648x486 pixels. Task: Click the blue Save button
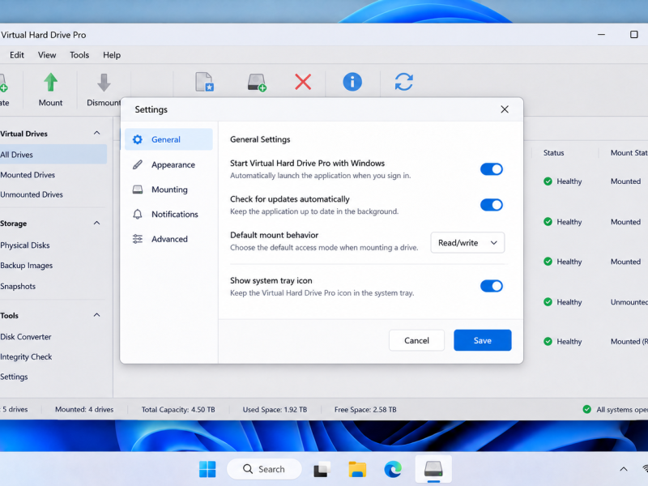482,340
